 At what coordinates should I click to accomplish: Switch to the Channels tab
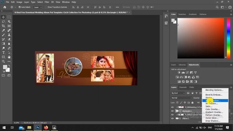click(x=183, y=87)
